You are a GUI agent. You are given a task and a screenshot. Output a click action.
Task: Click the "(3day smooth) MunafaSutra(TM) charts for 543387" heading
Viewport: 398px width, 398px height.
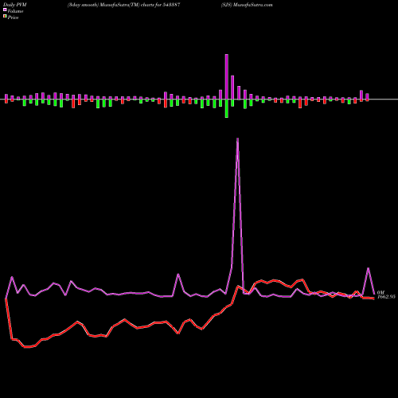[x=124, y=5]
